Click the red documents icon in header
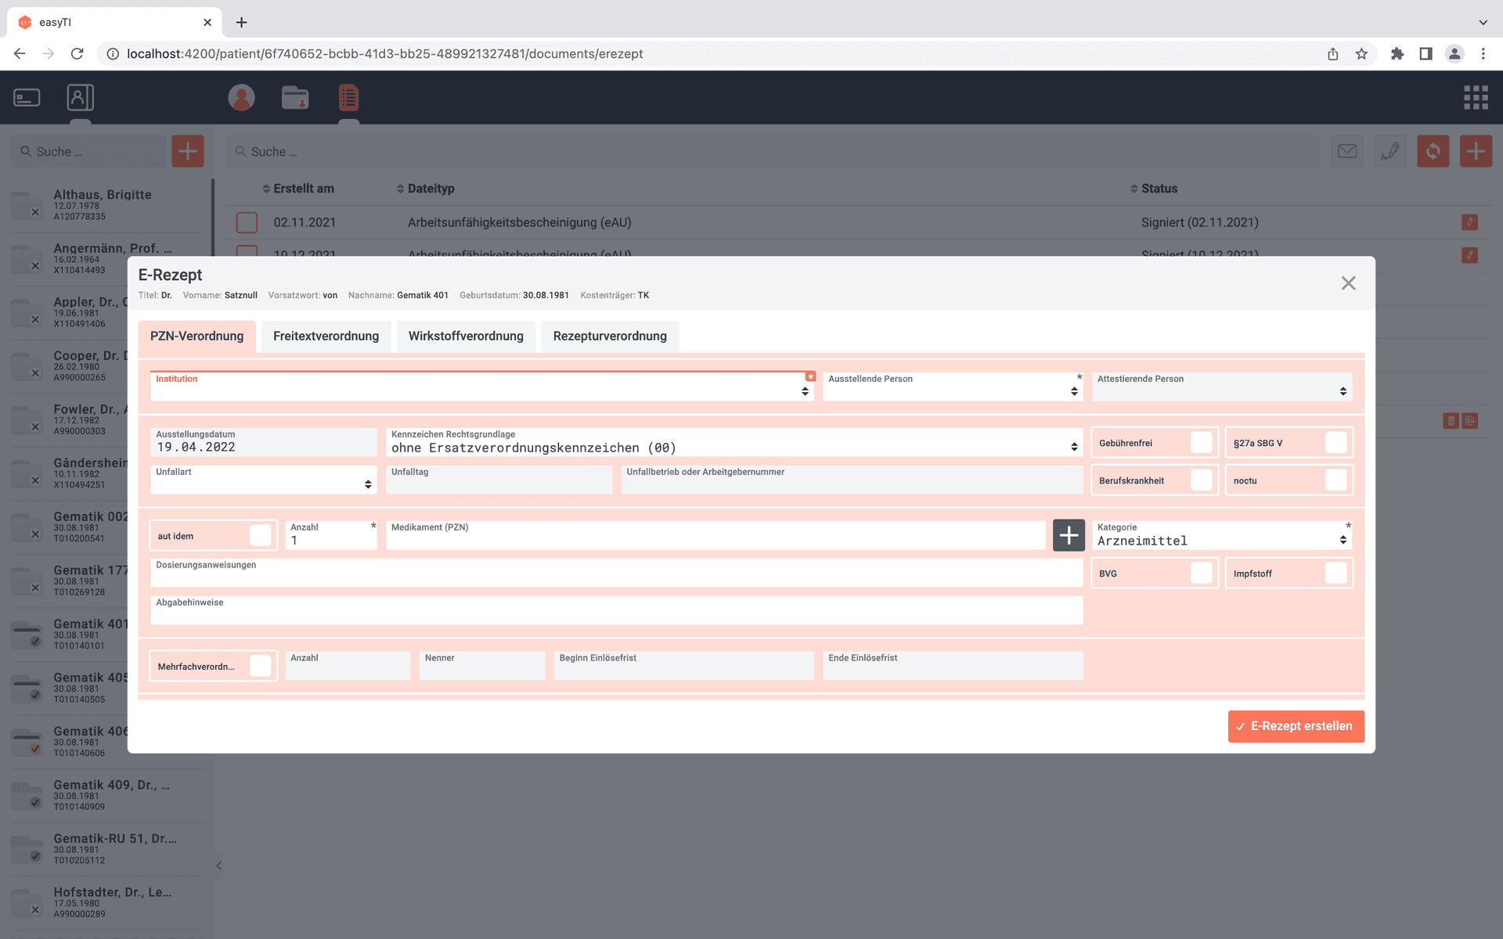Viewport: 1503px width, 939px height. tap(348, 98)
